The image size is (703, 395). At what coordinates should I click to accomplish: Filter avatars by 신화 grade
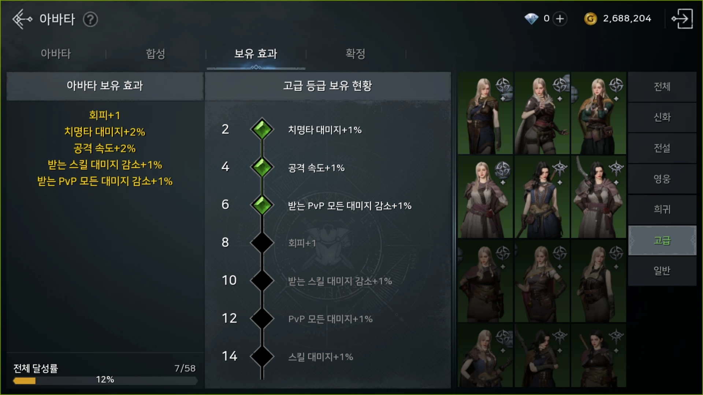tap(662, 117)
